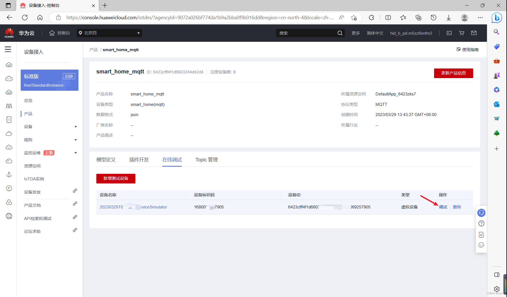Select the 在线调试 tab

172,160
